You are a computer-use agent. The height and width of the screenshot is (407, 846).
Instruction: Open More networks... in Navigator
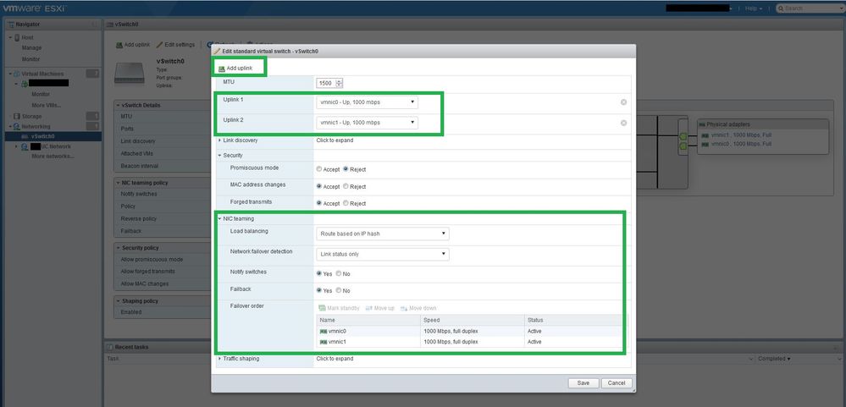pyautogui.click(x=53, y=157)
